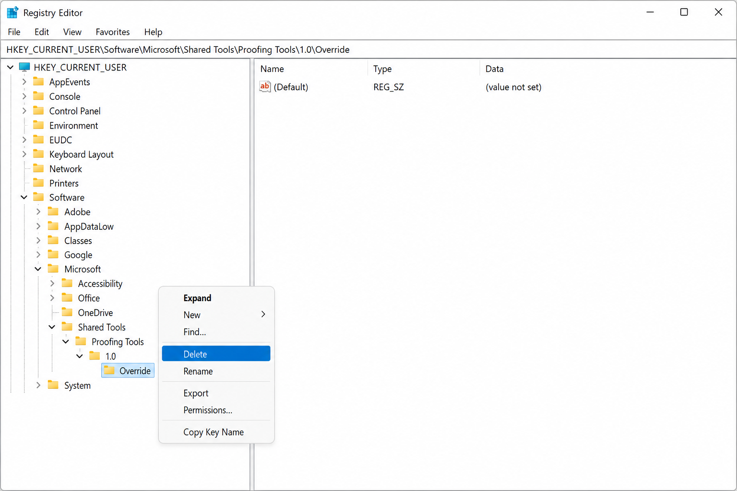Screen dimensions: 737x491
Task: Click the Override key folder icon
Action: (x=109, y=370)
